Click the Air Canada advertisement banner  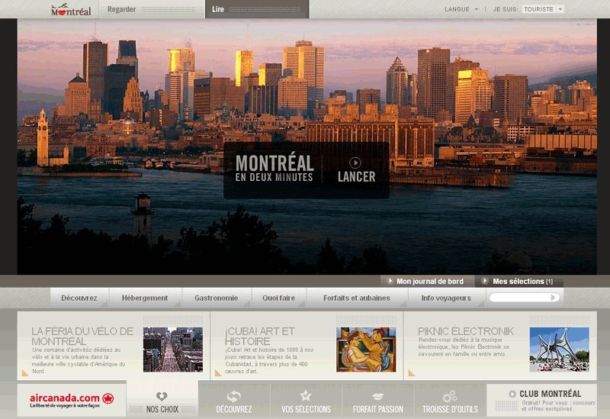click(x=72, y=400)
